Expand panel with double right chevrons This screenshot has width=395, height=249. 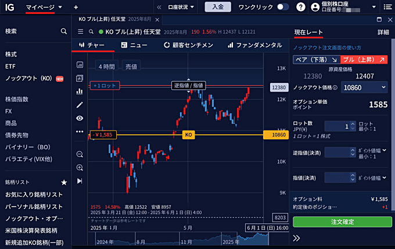296,238
